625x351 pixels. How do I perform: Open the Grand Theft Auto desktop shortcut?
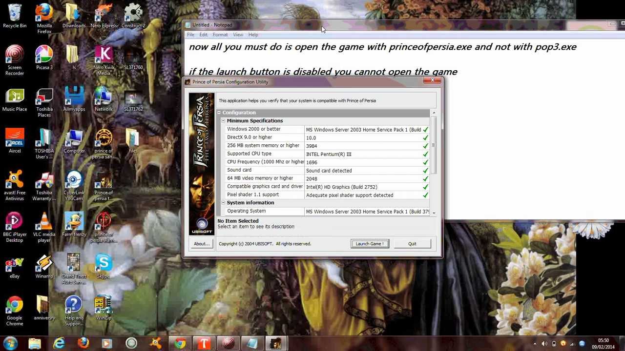pyautogui.click(x=74, y=269)
